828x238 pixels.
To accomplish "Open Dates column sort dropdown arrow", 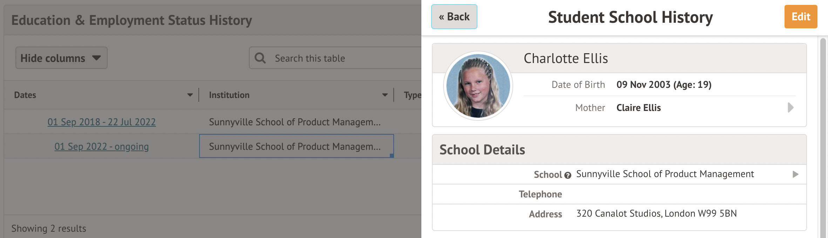I will coord(190,95).
